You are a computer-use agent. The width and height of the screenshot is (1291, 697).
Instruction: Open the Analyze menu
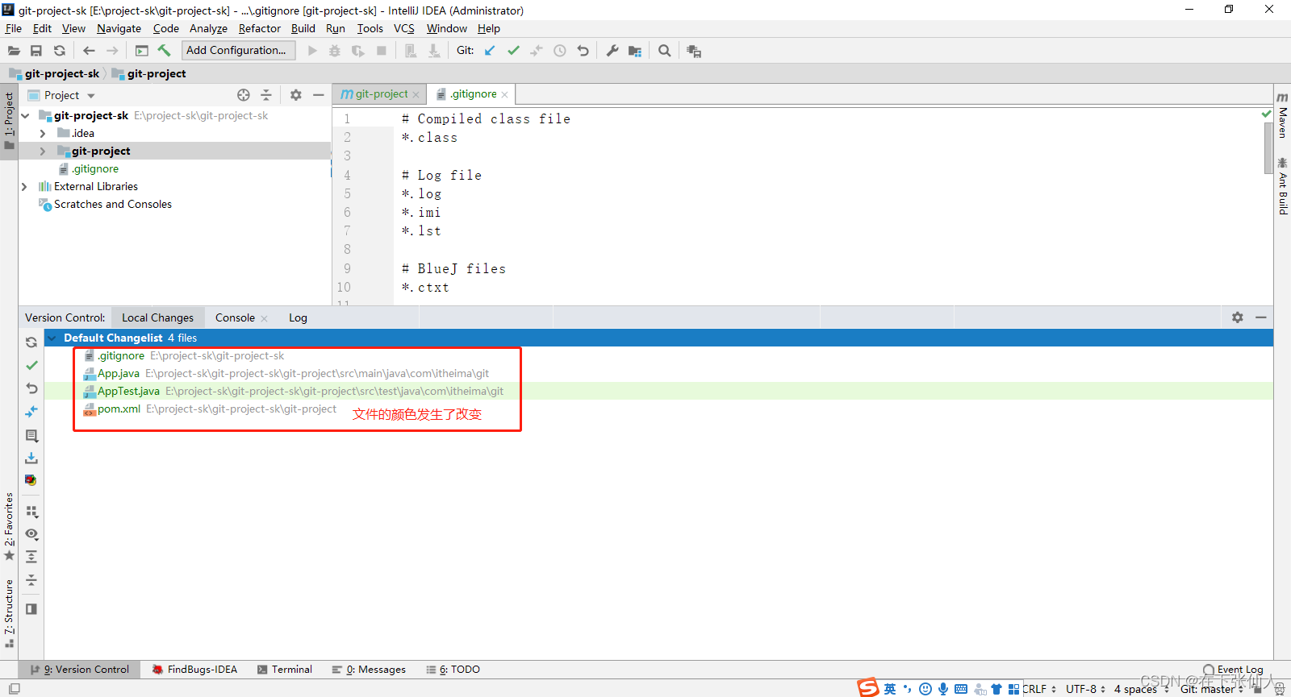208,28
